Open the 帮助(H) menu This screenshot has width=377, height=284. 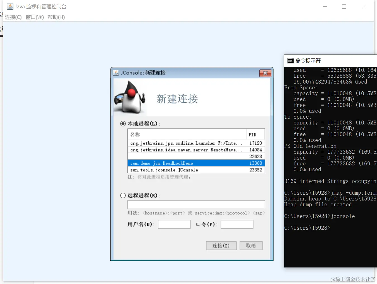tap(56, 17)
